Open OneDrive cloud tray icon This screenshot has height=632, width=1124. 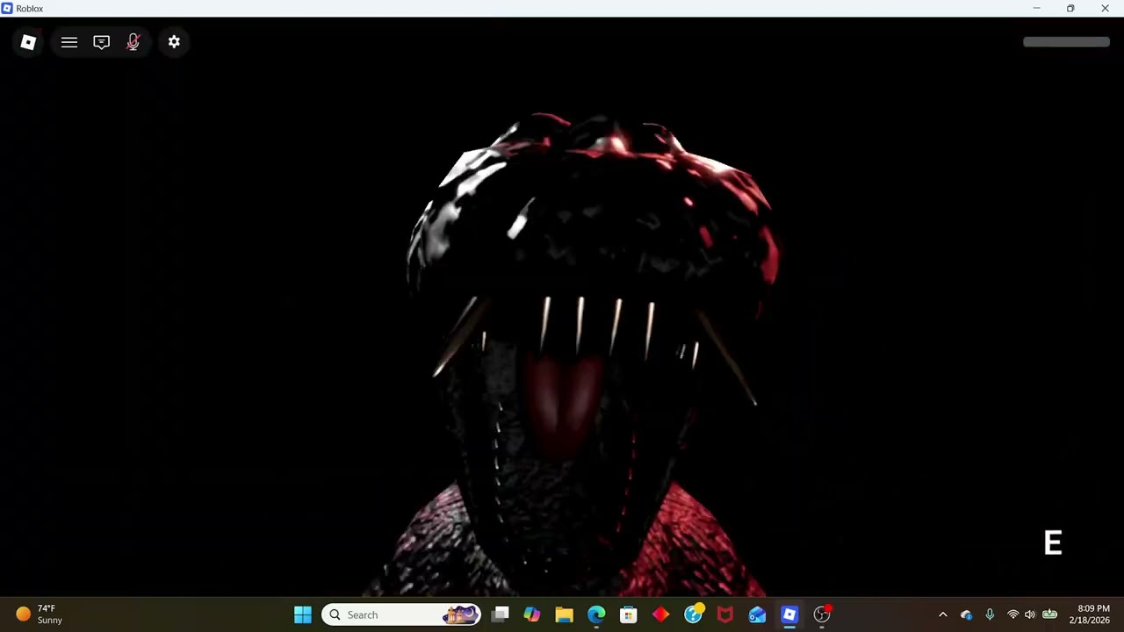coord(966,614)
